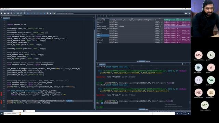Open file using the toolbar folder icon
219x123 pixels.
point(5,13)
